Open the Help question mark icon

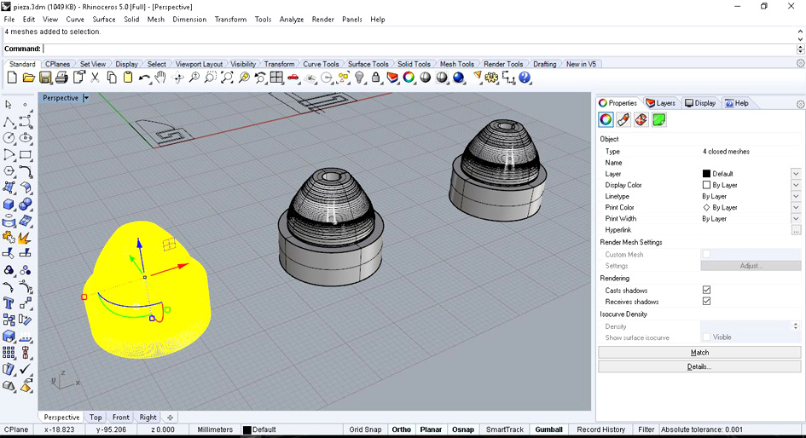[x=525, y=78]
